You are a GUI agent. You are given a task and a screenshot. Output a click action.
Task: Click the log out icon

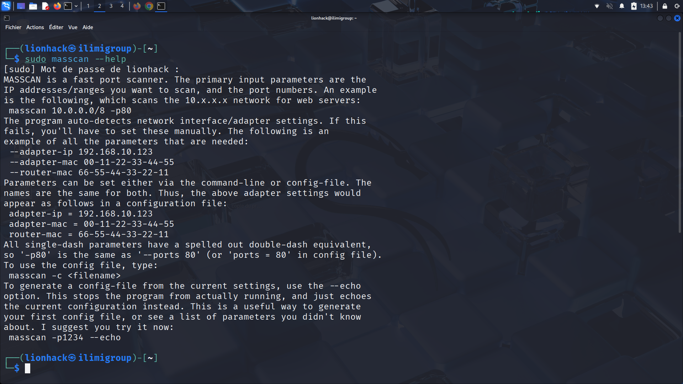point(677,6)
